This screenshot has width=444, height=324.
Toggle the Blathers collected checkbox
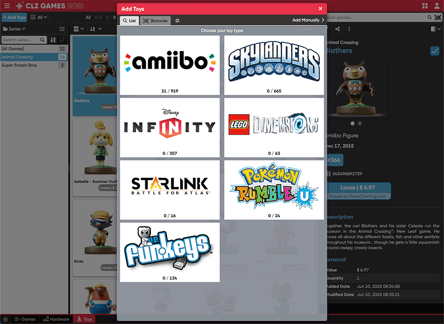pos(435,51)
